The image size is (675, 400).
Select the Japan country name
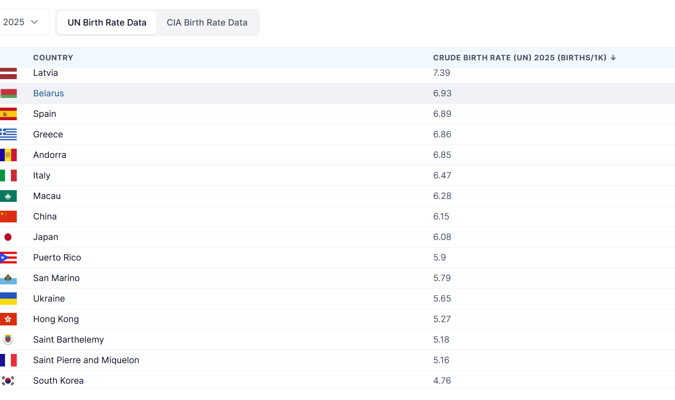[x=46, y=237]
